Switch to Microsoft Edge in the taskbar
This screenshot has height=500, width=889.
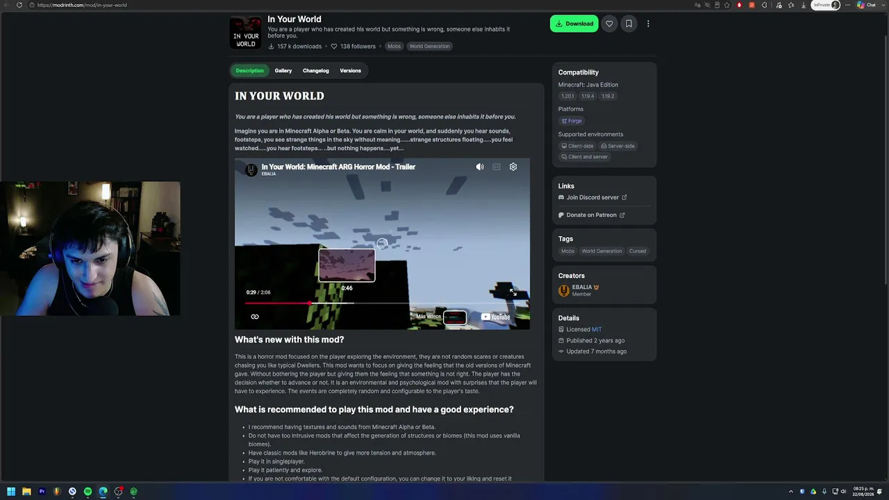click(103, 492)
